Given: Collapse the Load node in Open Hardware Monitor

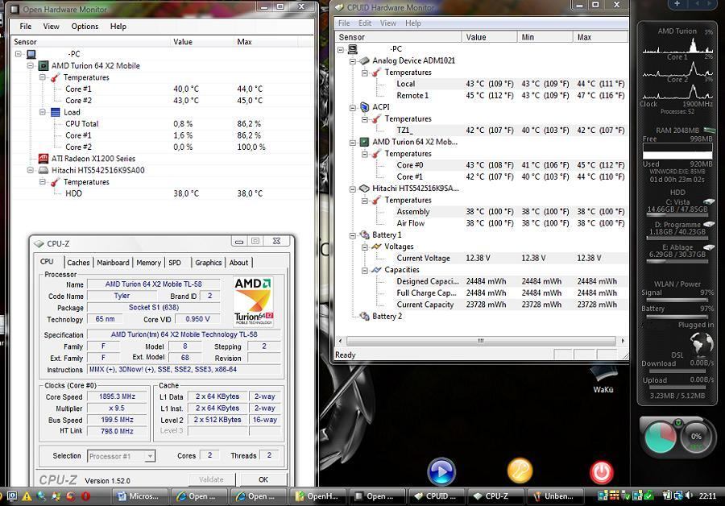Looking at the screenshot, I should pyautogui.click(x=43, y=112).
